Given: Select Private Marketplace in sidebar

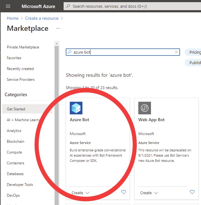Looking at the screenshot, I should (x=23, y=47).
